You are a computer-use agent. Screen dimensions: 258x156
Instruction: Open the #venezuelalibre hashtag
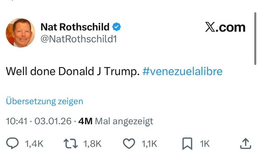[x=182, y=71]
